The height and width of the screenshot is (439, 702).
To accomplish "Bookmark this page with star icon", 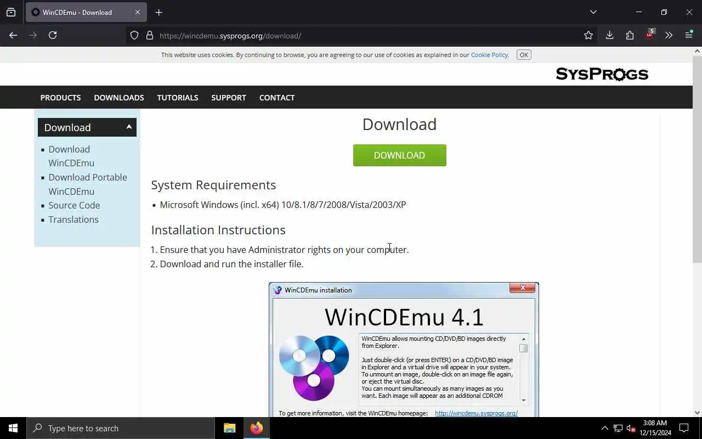I will (x=588, y=35).
